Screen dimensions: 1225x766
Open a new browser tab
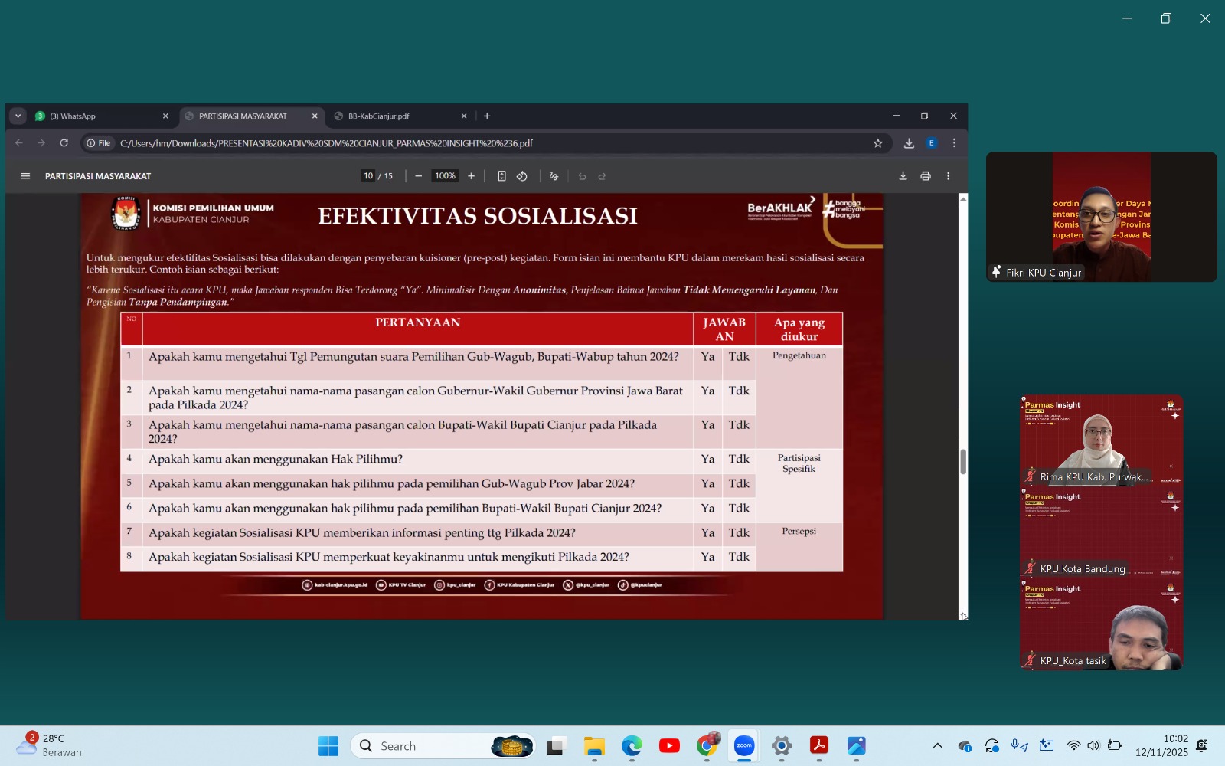[x=487, y=116]
